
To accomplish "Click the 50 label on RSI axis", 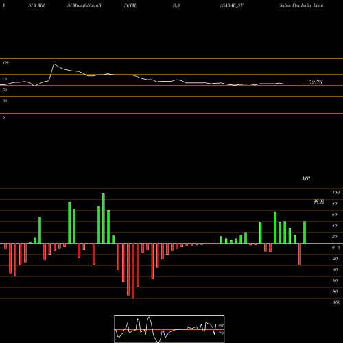I will (x=5, y=90).
